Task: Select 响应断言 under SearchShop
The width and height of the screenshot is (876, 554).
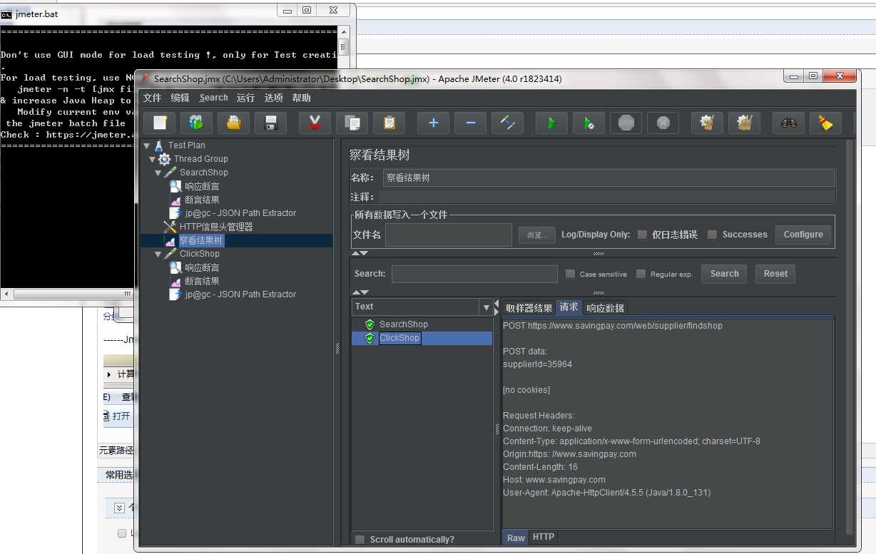Action: (x=202, y=186)
